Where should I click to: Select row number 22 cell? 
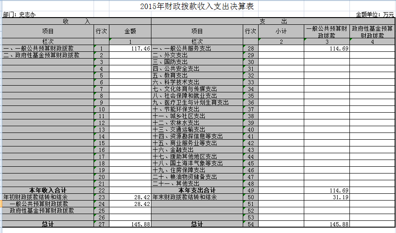(101, 191)
